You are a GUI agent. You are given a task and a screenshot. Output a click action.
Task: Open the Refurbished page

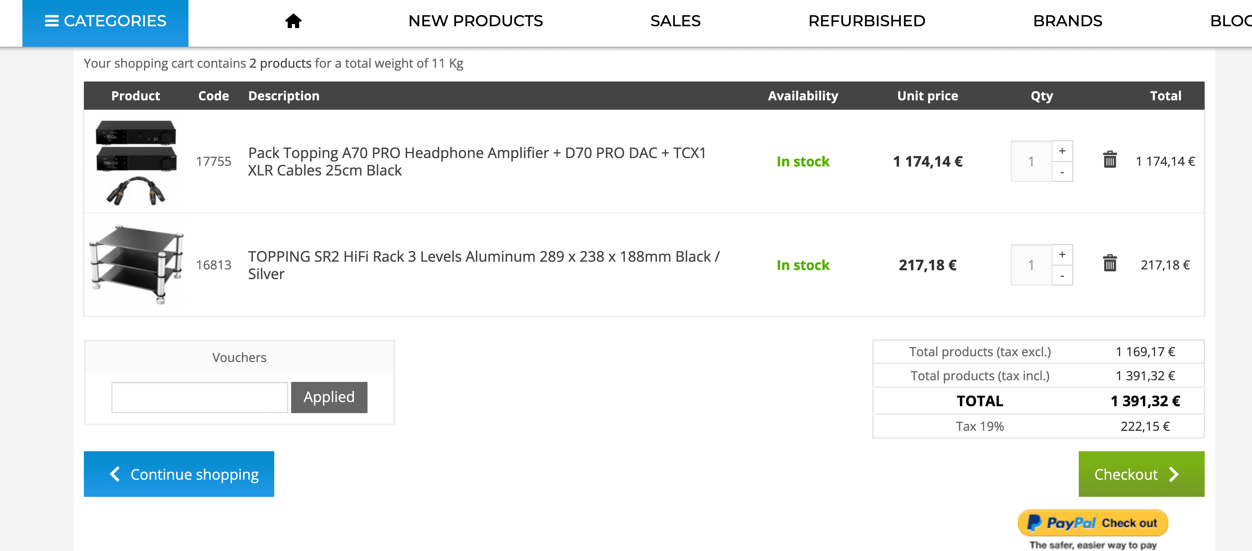(866, 21)
